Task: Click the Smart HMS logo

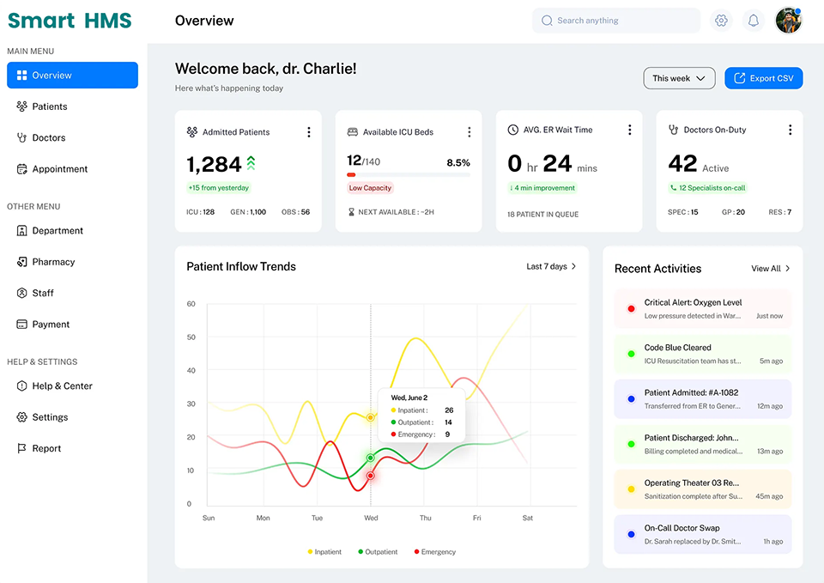Action: [x=70, y=21]
